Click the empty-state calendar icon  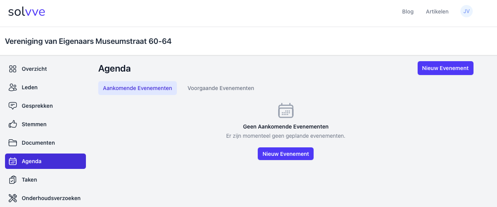(x=286, y=110)
